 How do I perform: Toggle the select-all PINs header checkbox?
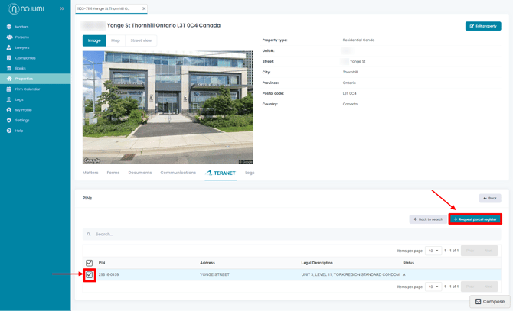pyautogui.click(x=89, y=263)
